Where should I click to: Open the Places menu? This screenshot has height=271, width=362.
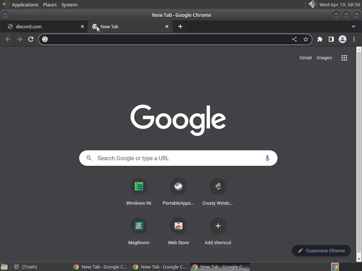[50, 5]
